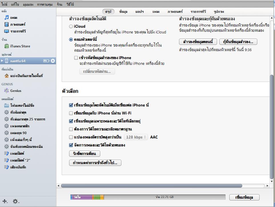The image size is (275, 207).
Task: Open อันดับยอดนิยมของฉัน smart playlist
Action: click(23, 146)
